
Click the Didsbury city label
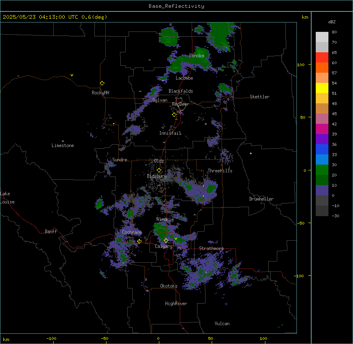coord(157,176)
